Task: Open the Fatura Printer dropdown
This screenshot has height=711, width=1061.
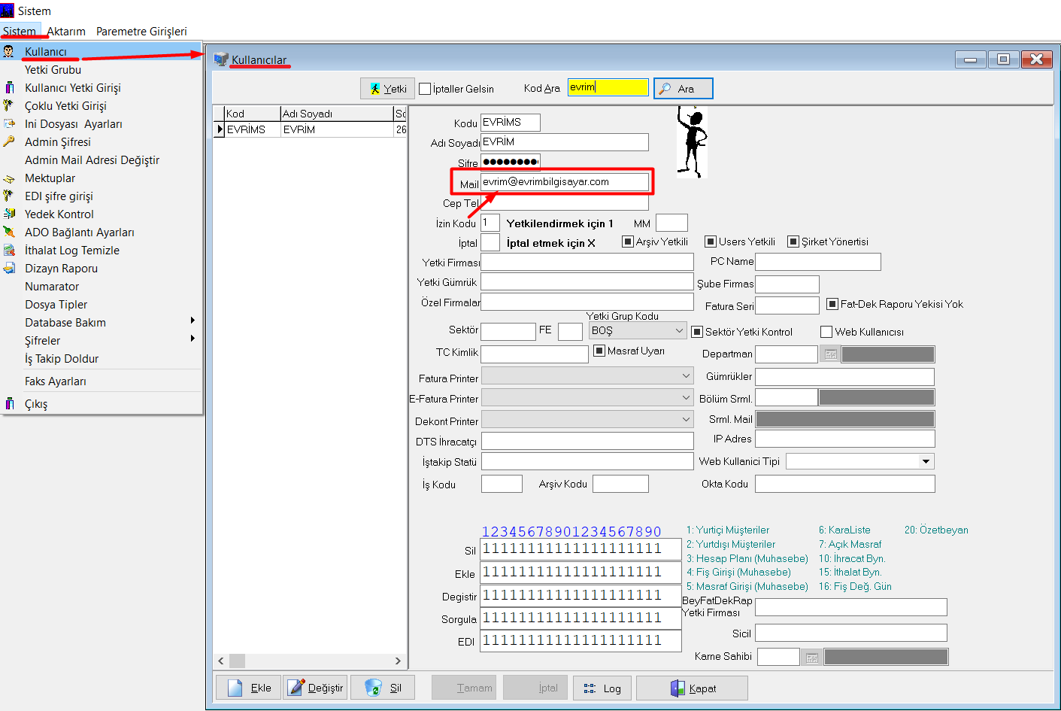Action: click(x=686, y=375)
